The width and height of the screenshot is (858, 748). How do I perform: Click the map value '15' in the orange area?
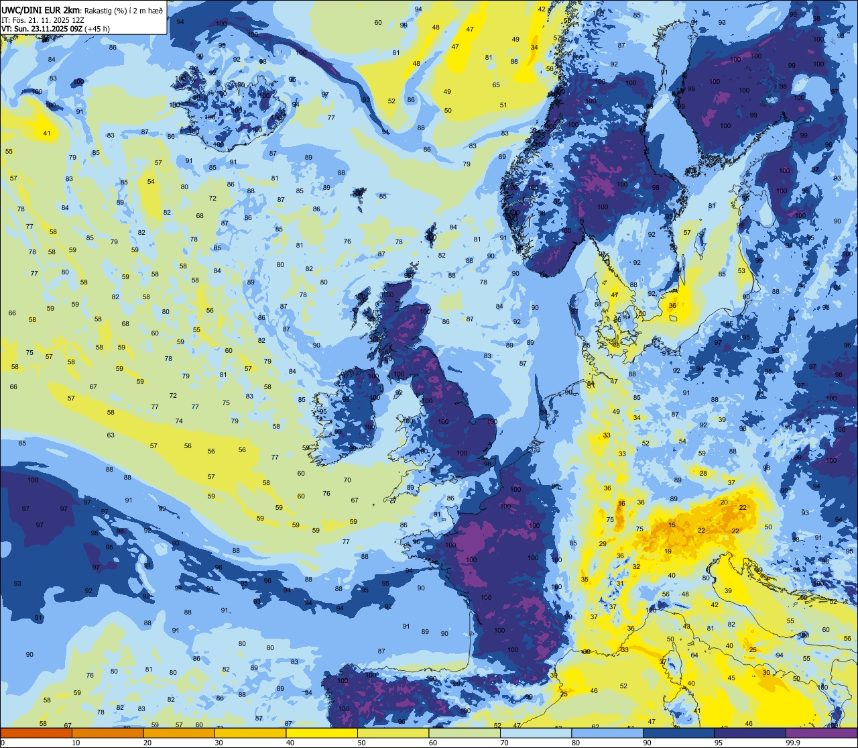[x=672, y=525]
